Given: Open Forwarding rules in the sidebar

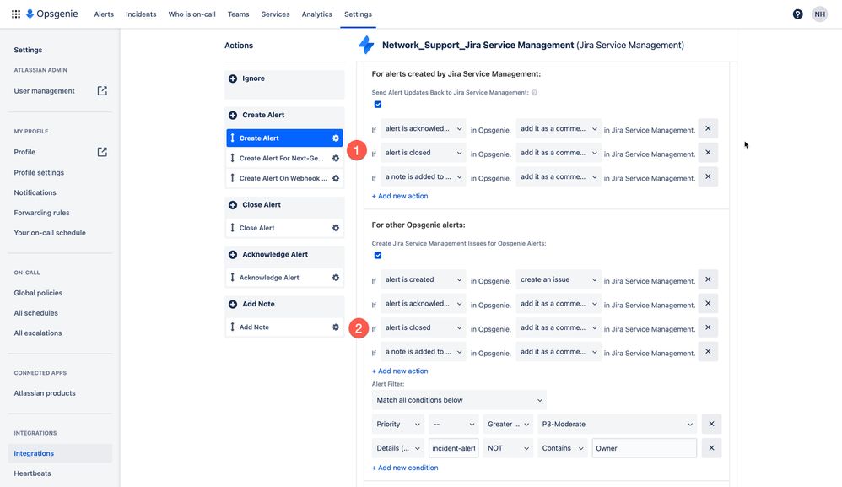Looking at the screenshot, I should (42, 213).
